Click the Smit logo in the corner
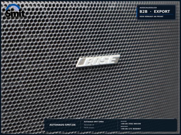The height and width of the screenshot is (135, 181). coord(15,10)
